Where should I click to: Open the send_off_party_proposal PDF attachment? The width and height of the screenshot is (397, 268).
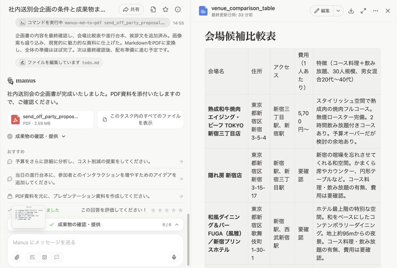[x=50, y=120]
